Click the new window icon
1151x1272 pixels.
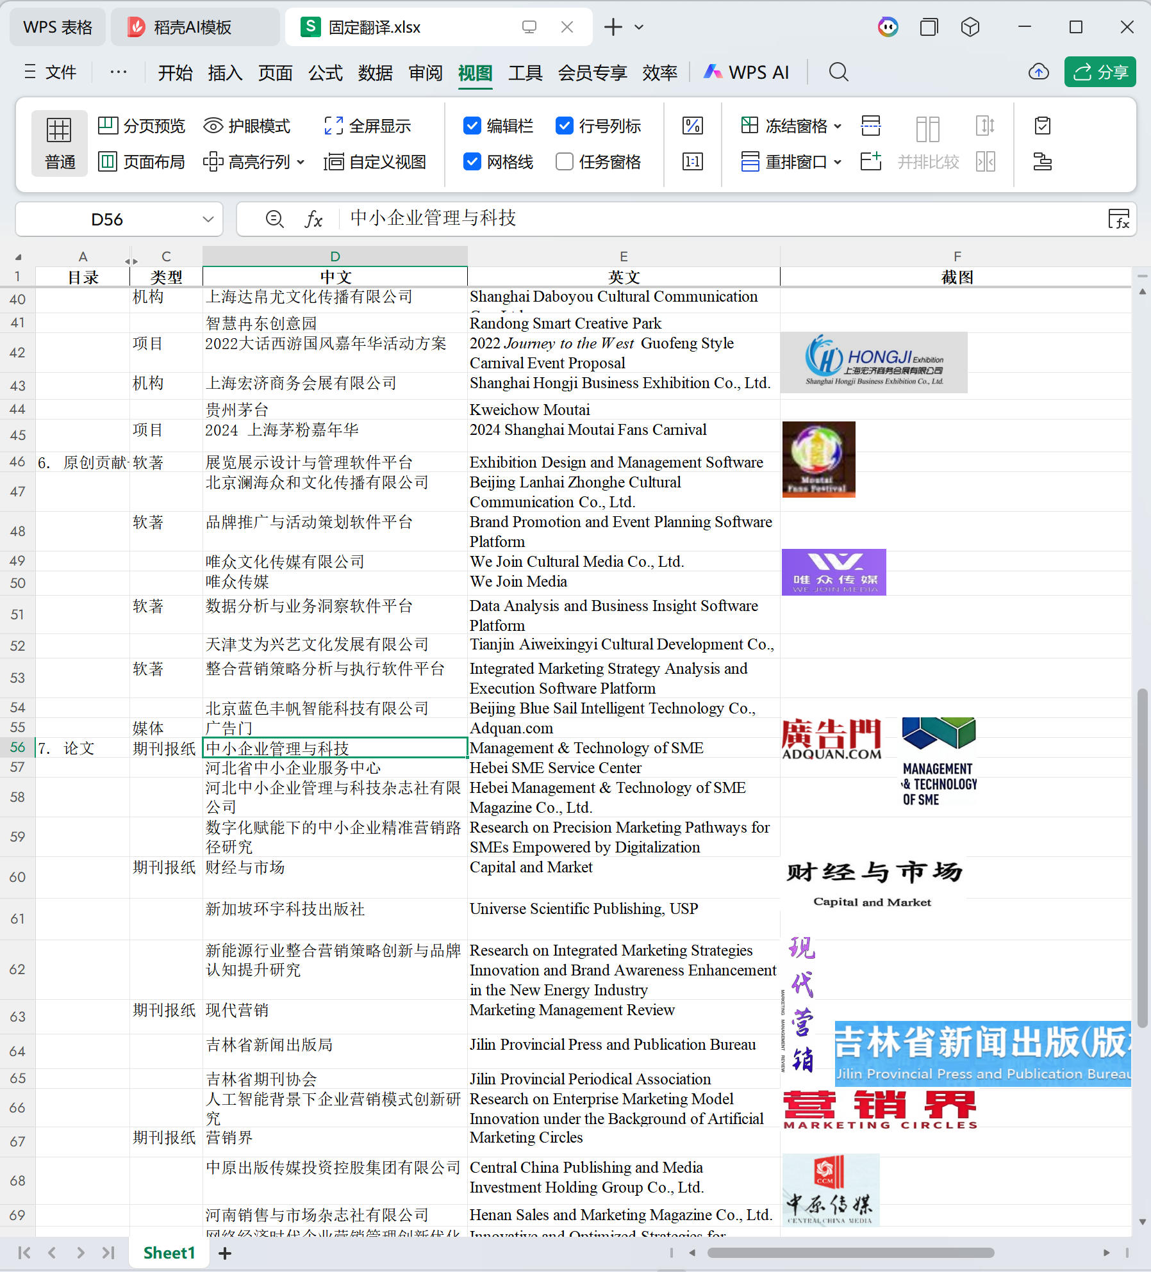click(x=870, y=161)
